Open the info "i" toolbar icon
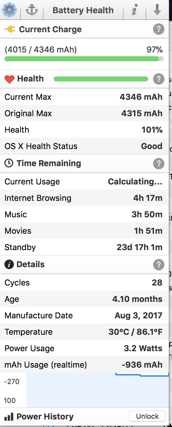Screen dimensions: 172x427 (x=135, y=10)
